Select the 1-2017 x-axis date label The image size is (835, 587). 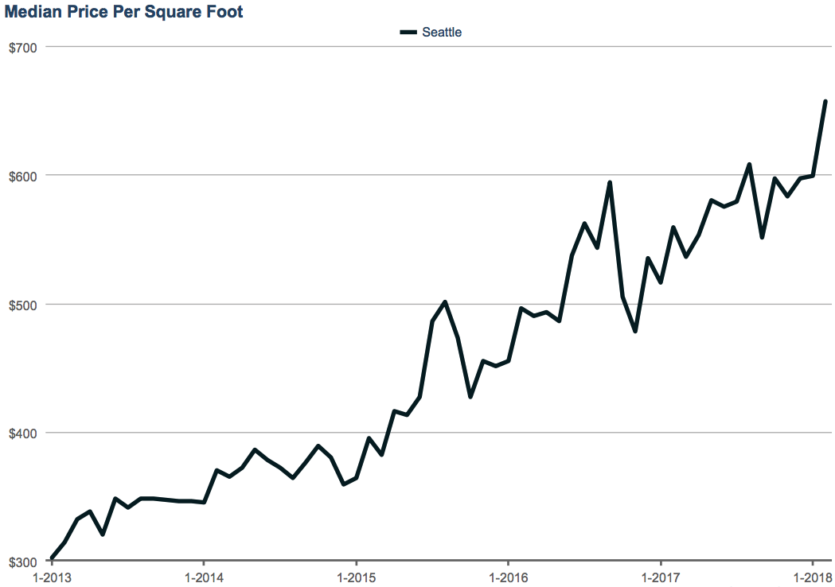(x=660, y=577)
